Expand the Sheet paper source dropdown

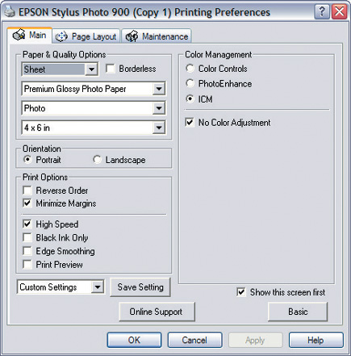coord(60,69)
